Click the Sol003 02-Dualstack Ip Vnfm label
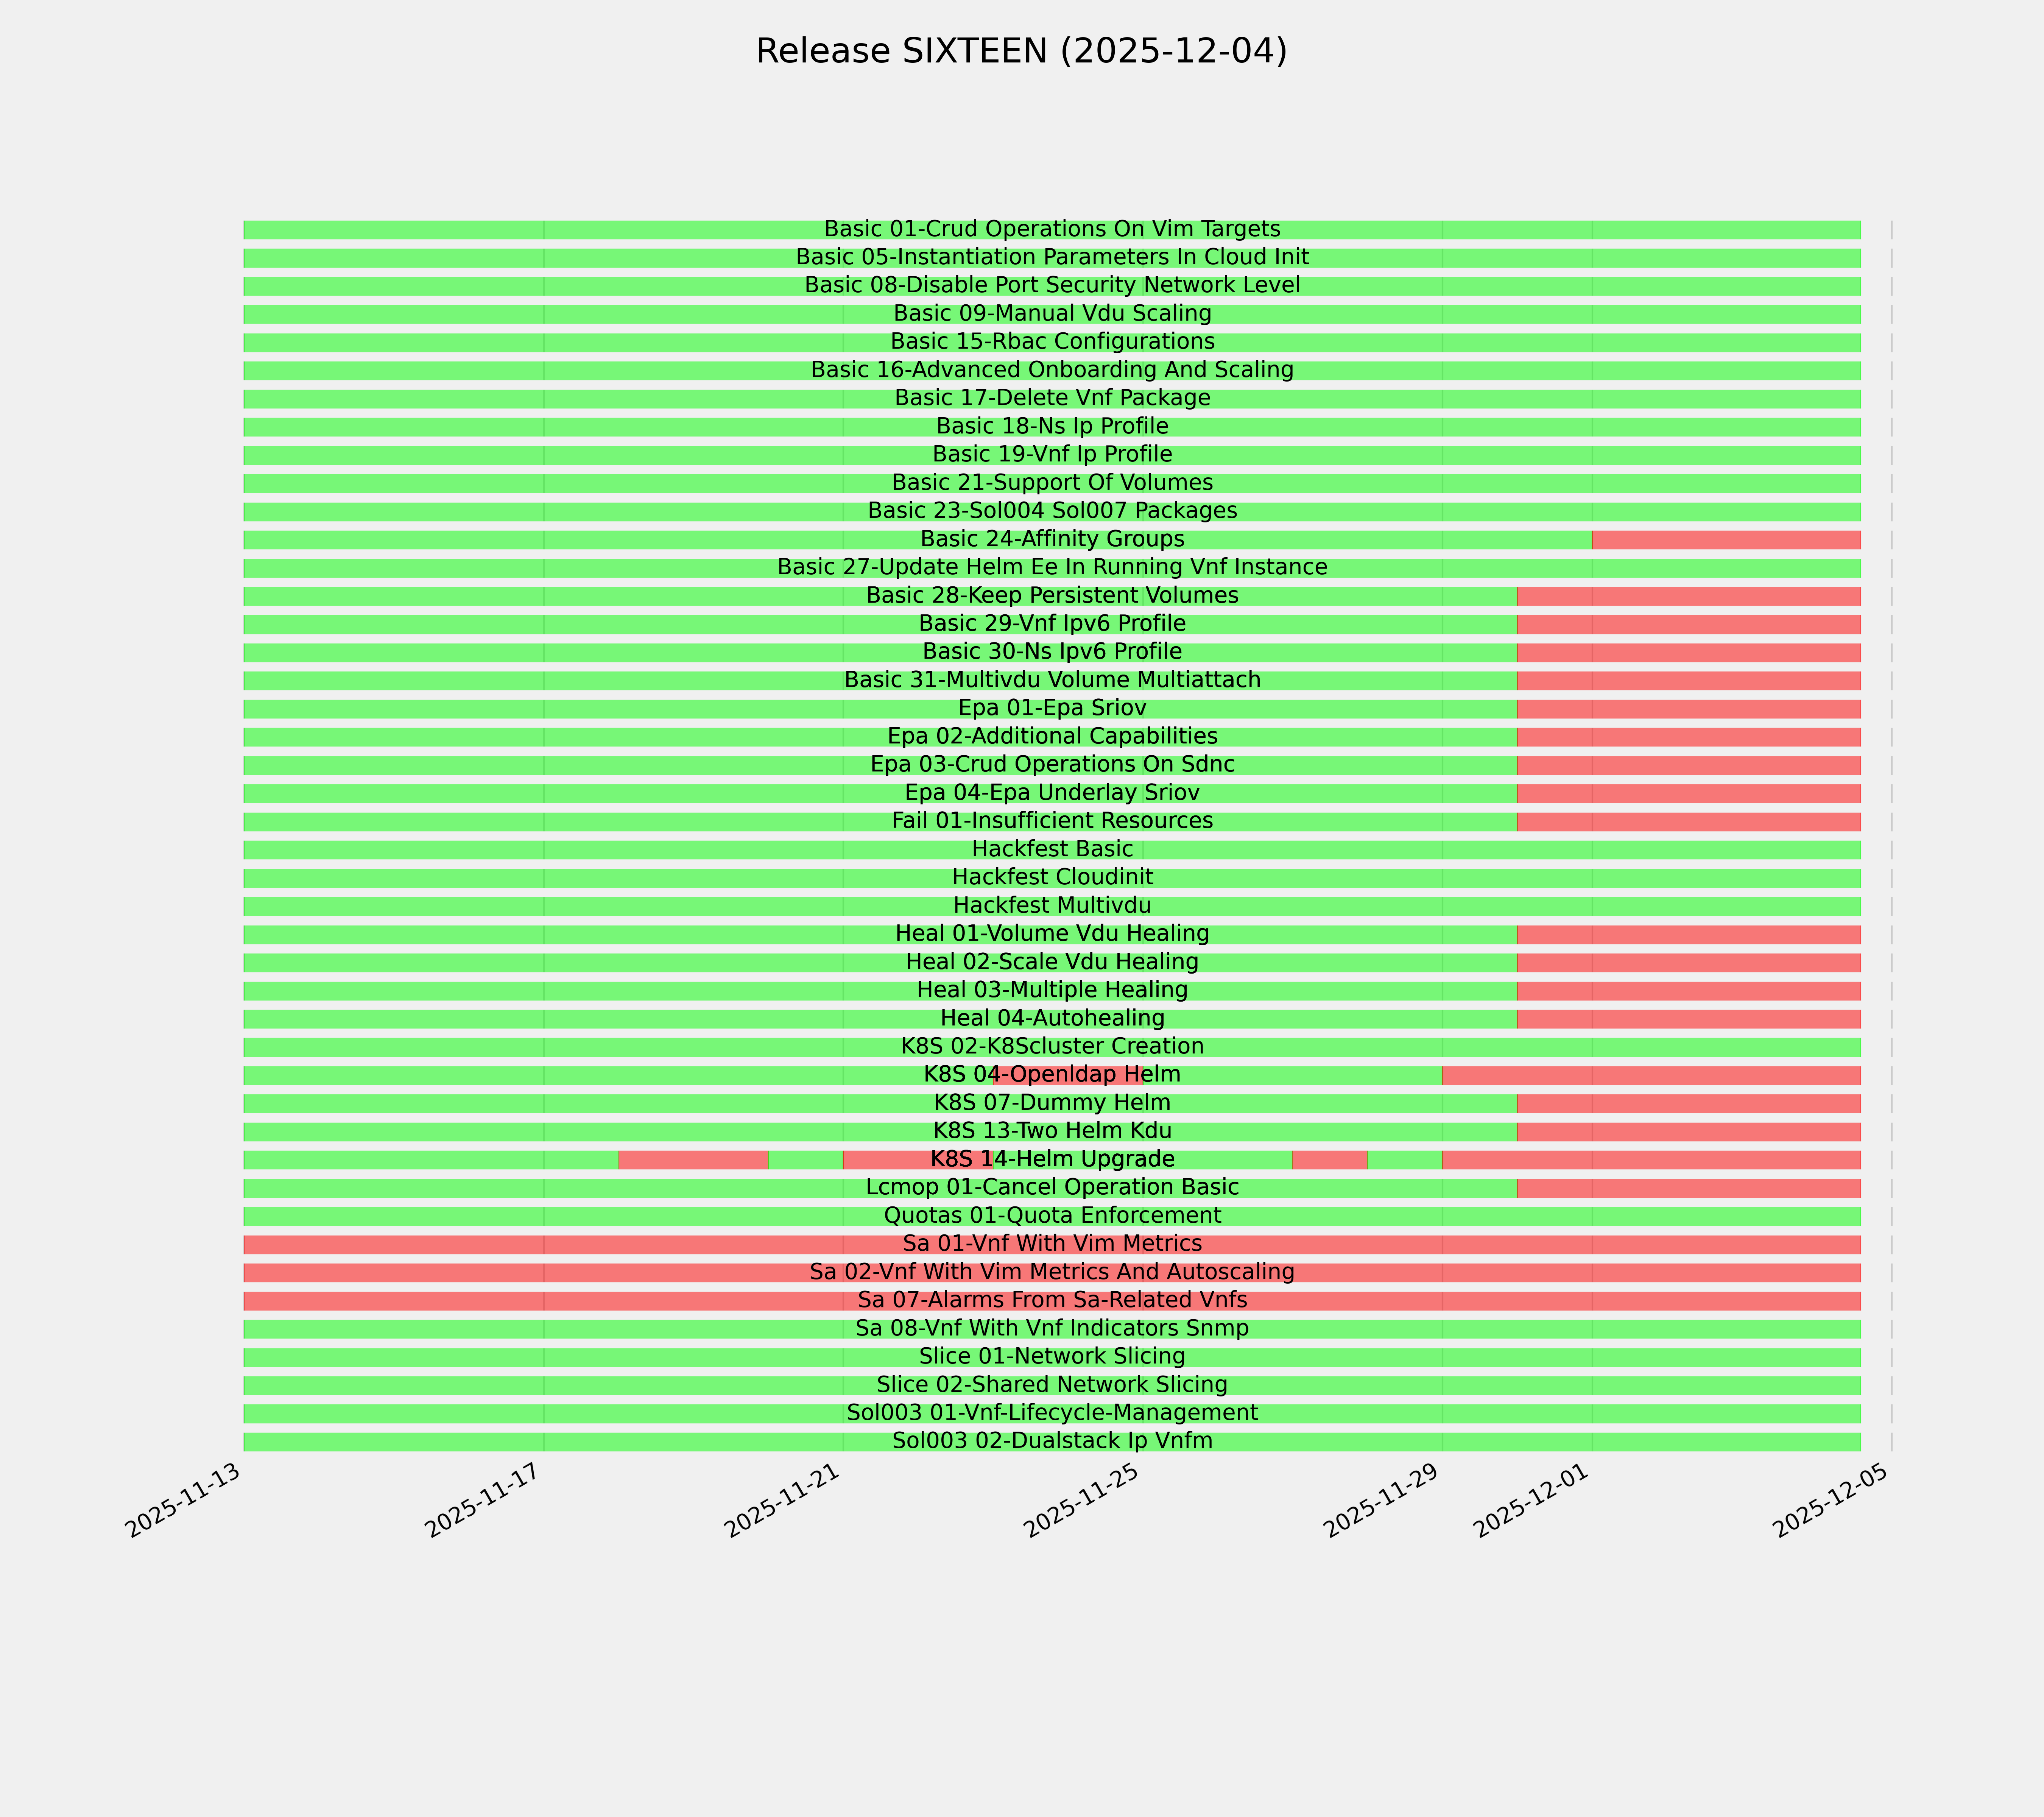This screenshot has height=1817, width=2044. 1052,1442
